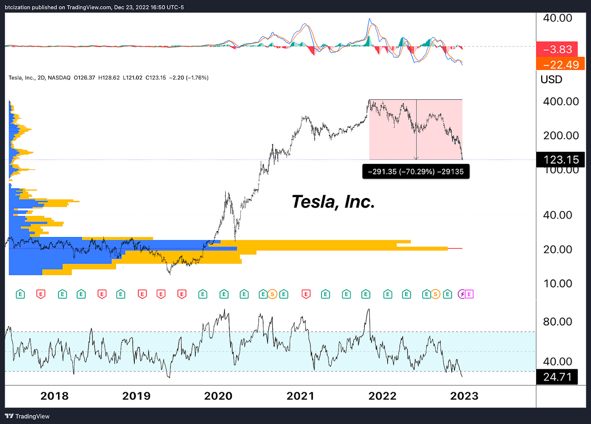Select the pink price range measurement box
Image resolution: width=591 pixels, height=424 pixels.
point(416,129)
